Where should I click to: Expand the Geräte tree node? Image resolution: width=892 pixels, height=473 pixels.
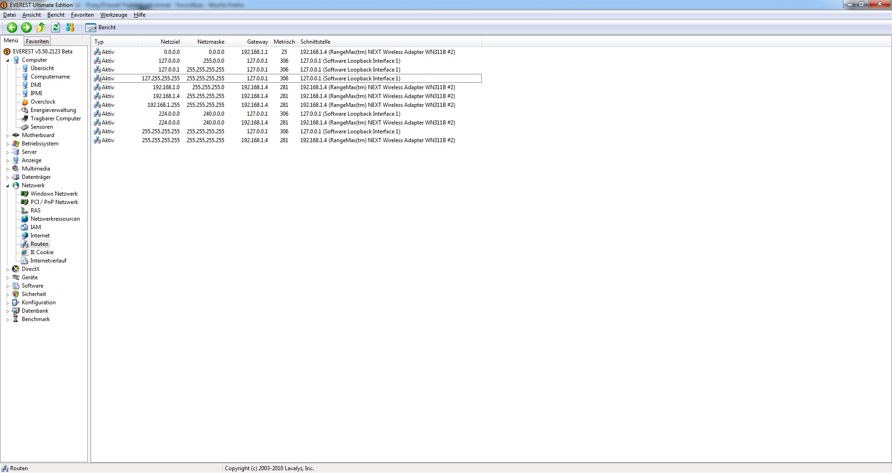tap(7, 278)
